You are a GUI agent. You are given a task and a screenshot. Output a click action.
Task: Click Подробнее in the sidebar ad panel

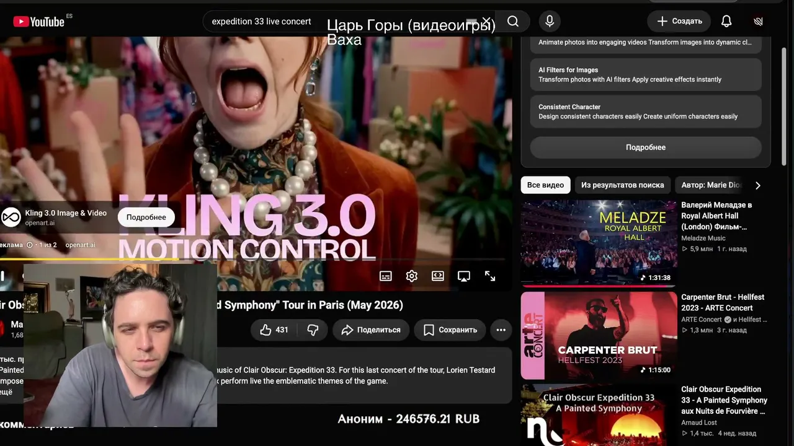point(646,147)
